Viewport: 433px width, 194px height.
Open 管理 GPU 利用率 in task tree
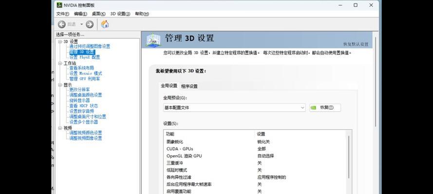tap(84, 79)
